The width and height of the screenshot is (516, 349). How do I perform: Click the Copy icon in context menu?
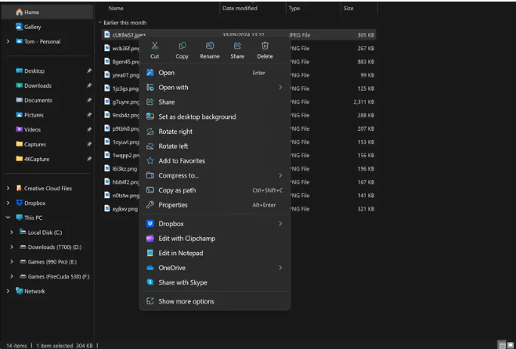[182, 46]
